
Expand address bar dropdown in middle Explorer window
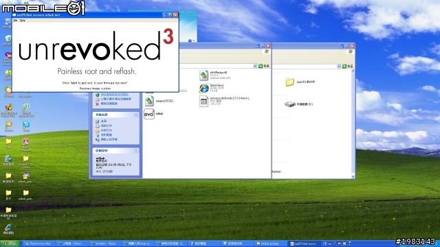pyautogui.click(x=255, y=66)
